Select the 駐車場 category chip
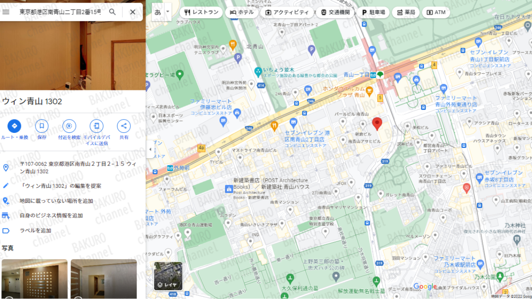Image resolution: width=532 pixels, height=299 pixels. (x=373, y=12)
